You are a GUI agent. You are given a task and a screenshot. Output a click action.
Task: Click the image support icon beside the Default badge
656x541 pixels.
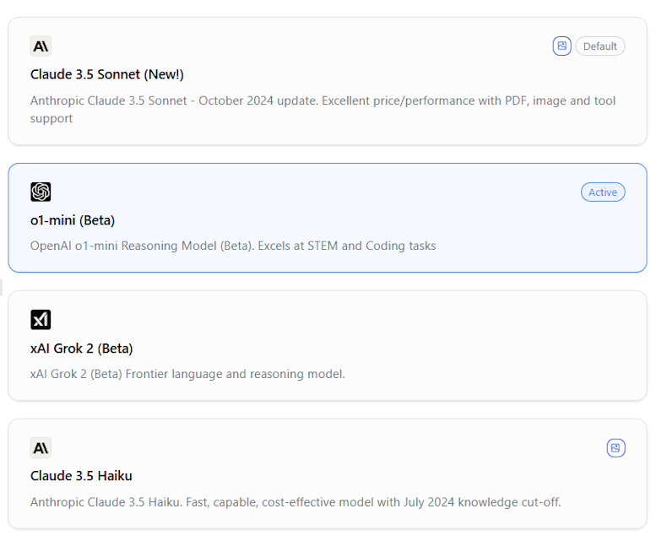pyautogui.click(x=561, y=46)
